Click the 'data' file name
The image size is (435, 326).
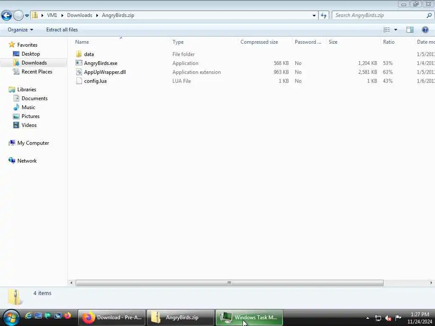tap(89, 54)
